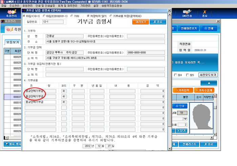This screenshot has width=237, height=166.
Task: Switch to the 모듬보기 tab
Action: click(13, 42)
